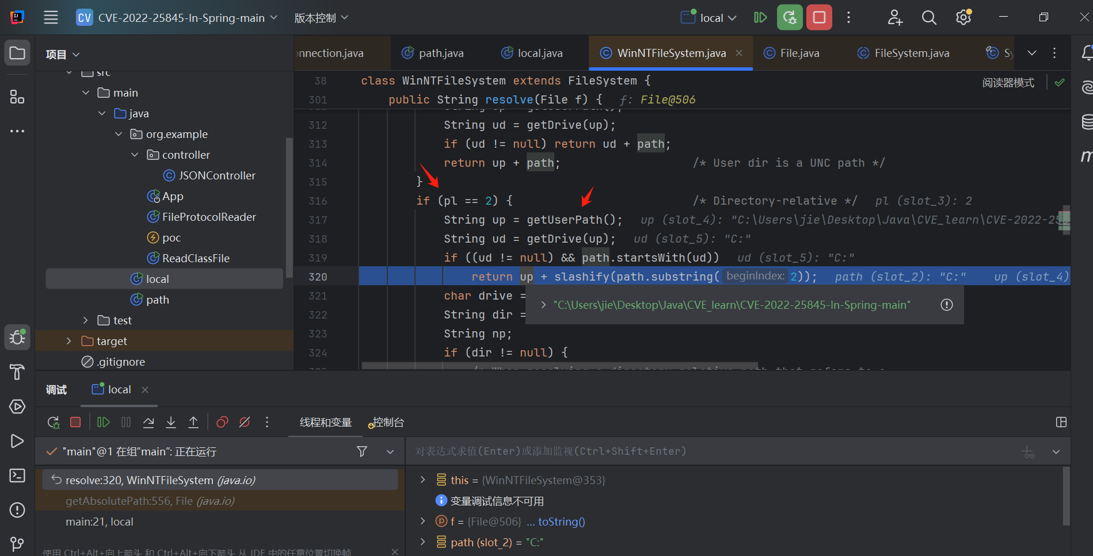Stop debugging in debug panel
The image size is (1093, 556).
75,422
